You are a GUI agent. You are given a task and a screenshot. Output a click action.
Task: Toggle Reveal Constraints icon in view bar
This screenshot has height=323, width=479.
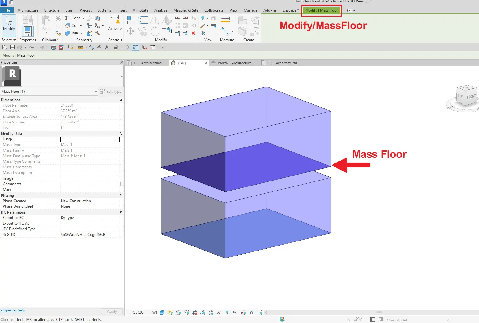coord(259,312)
